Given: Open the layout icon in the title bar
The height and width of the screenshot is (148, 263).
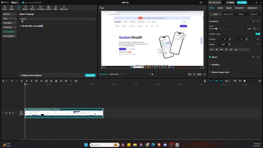Looking at the screenshot, I should pyautogui.click(x=201, y=2).
